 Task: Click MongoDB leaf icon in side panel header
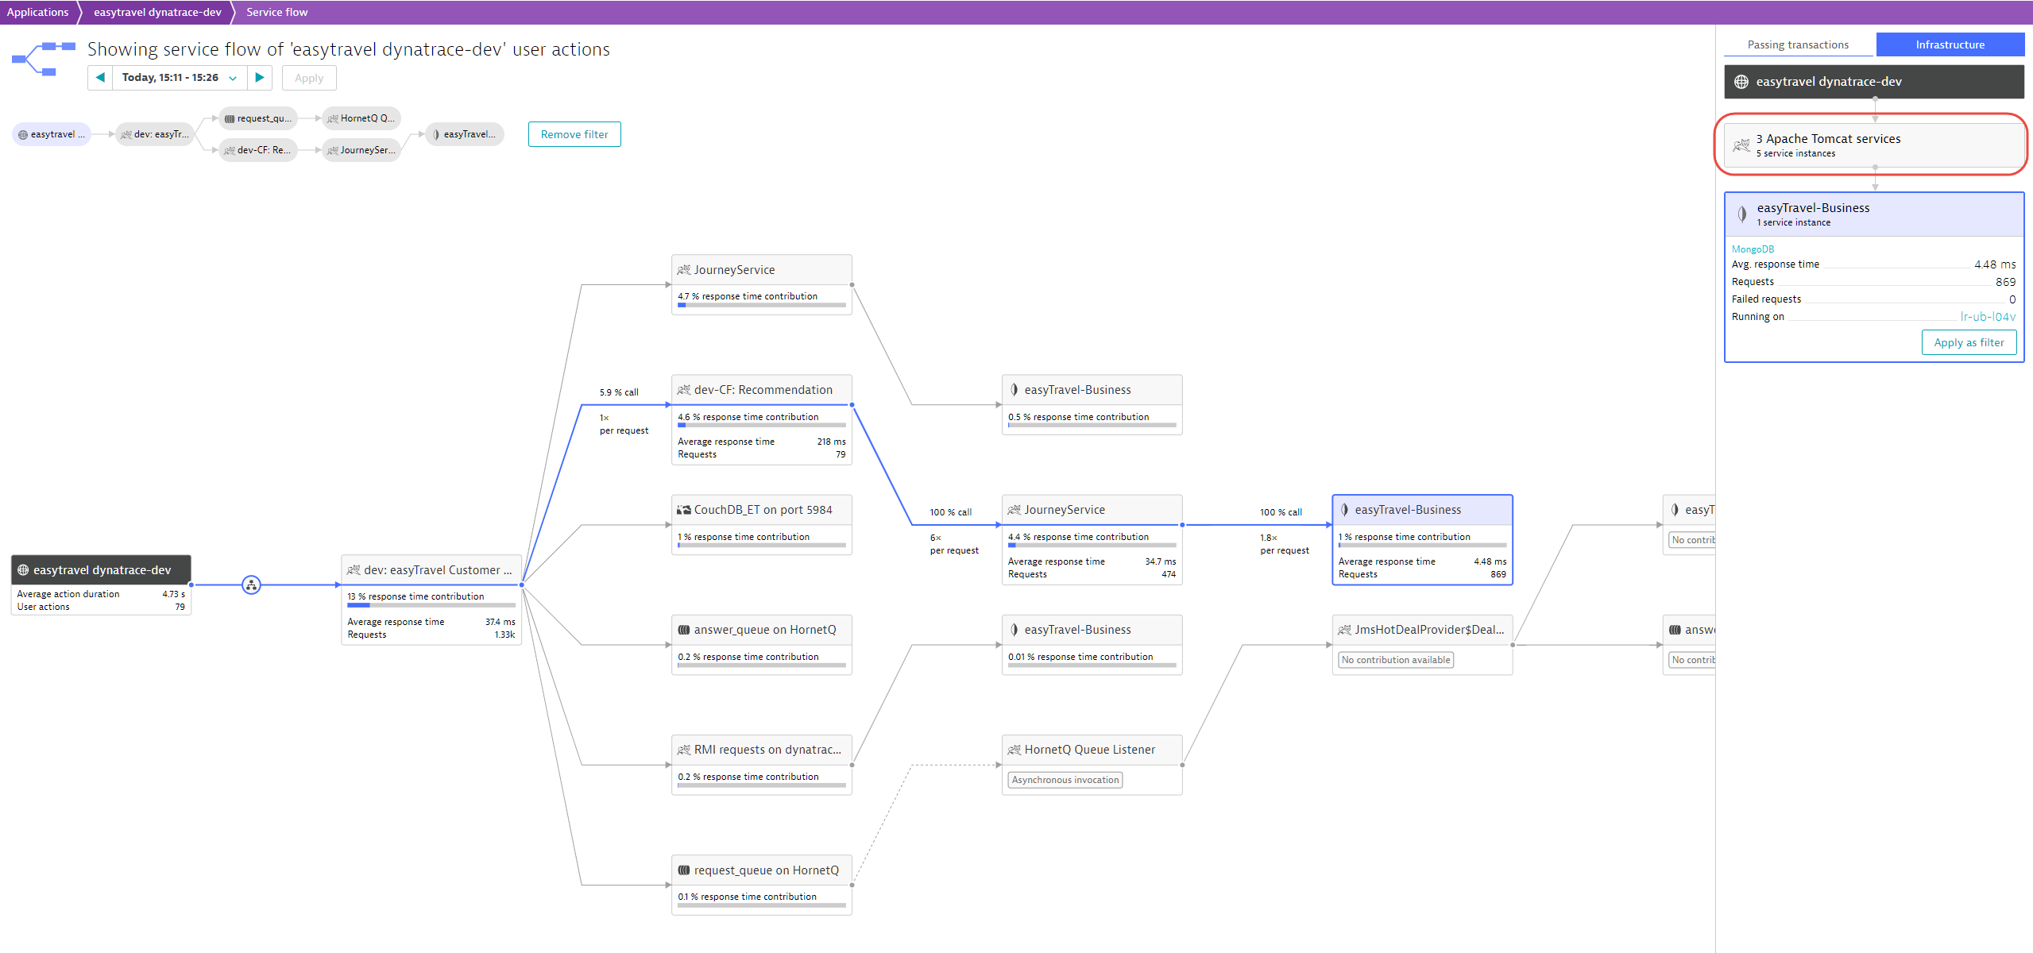coord(1742,214)
